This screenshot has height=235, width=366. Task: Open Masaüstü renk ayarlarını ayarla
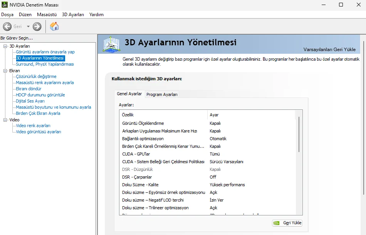(x=45, y=83)
